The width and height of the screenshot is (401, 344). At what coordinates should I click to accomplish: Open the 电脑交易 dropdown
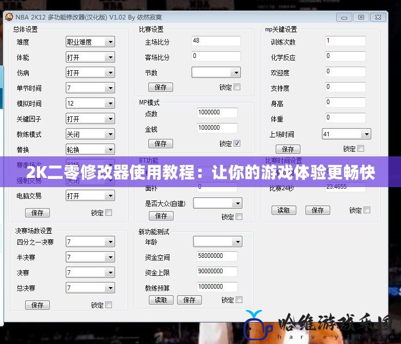(x=90, y=196)
